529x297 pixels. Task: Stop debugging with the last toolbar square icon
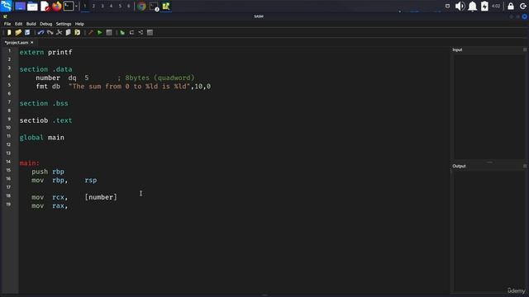(x=150, y=32)
